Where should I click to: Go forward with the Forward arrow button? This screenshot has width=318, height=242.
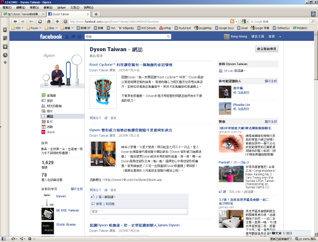[x=22, y=21]
